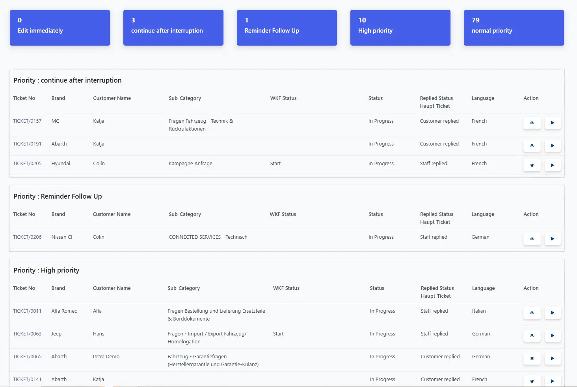Open the Edit immediately card

pos(60,28)
